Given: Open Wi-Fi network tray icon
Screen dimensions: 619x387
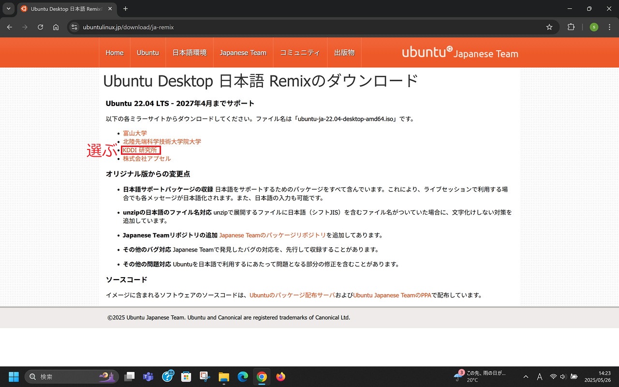Looking at the screenshot, I should [x=553, y=376].
